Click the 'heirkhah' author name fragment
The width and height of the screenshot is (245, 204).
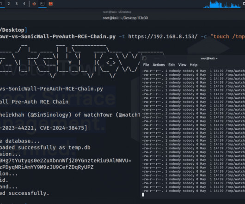12,115
